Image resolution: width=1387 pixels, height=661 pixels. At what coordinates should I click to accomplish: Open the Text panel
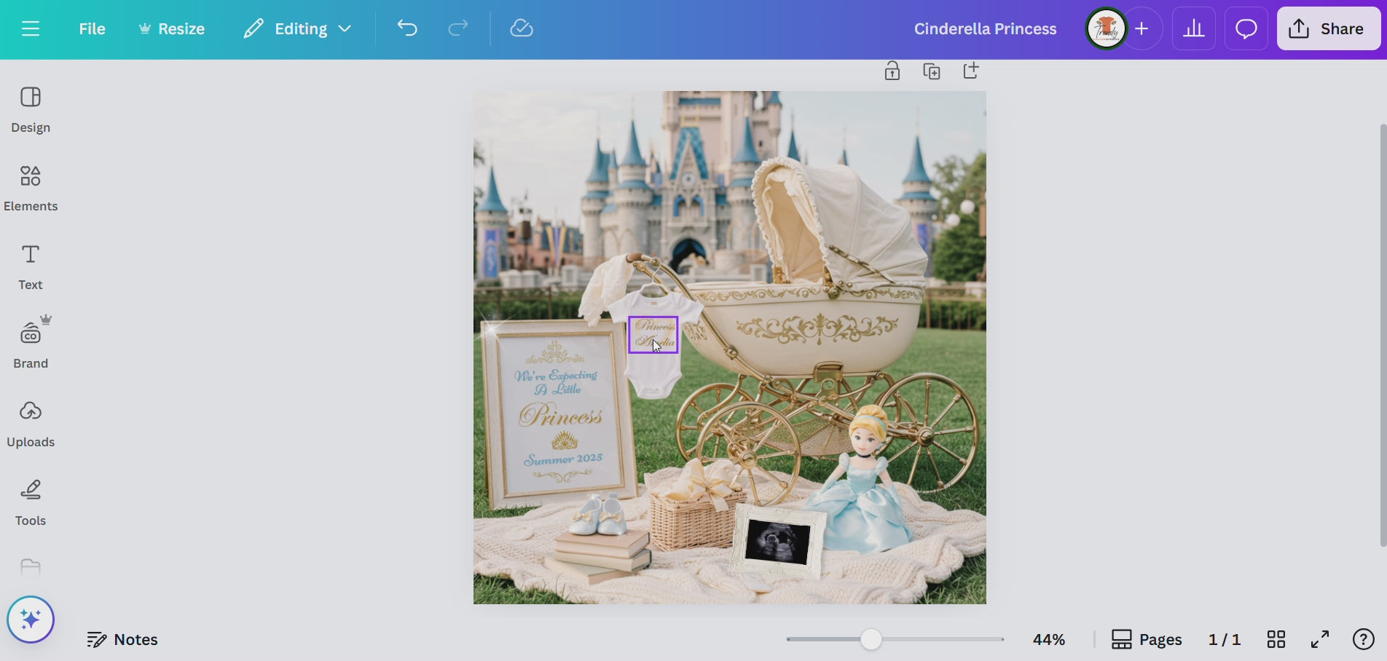click(31, 267)
